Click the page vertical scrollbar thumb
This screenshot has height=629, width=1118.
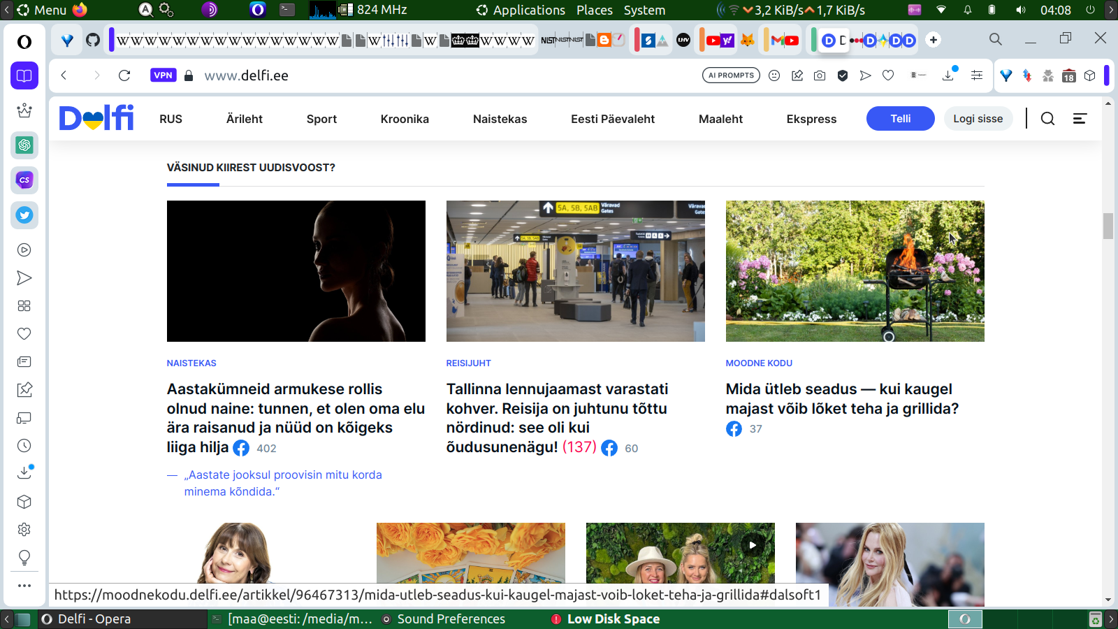(x=1108, y=226)
